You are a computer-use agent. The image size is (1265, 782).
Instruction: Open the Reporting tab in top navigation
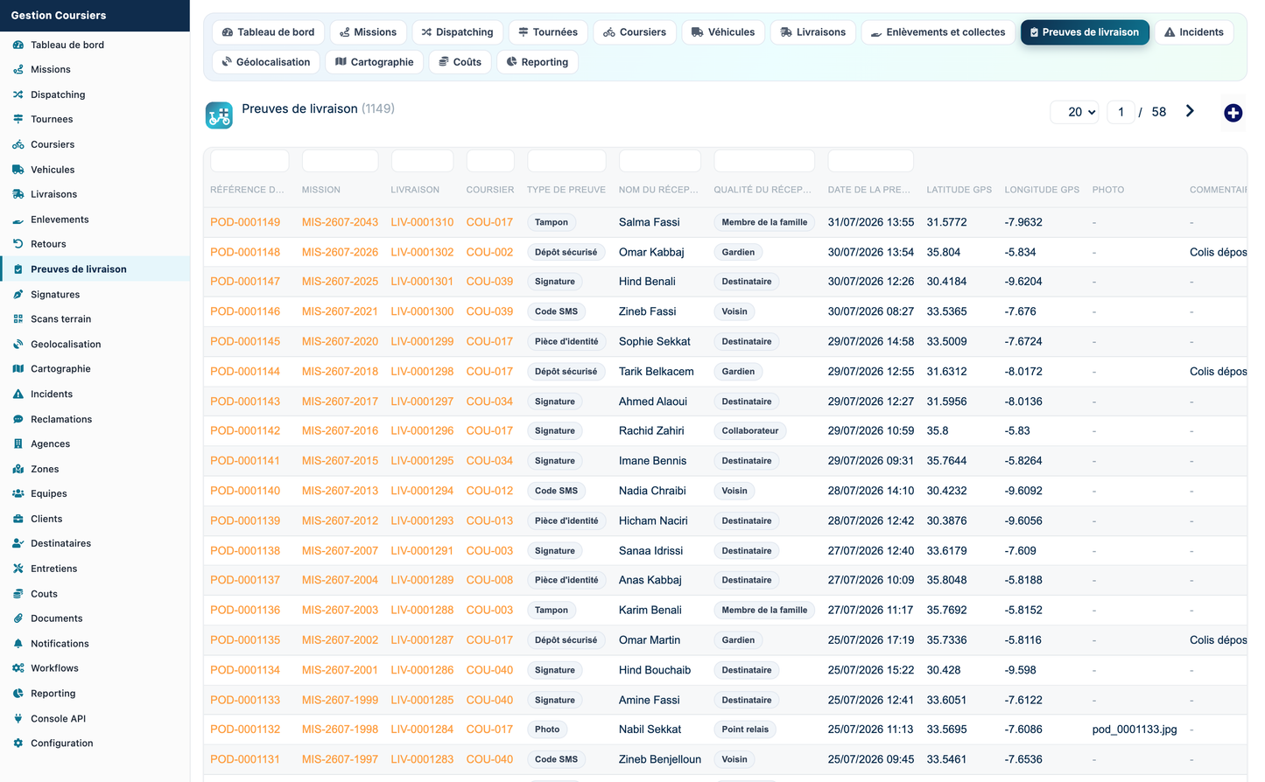coord(538,62)
